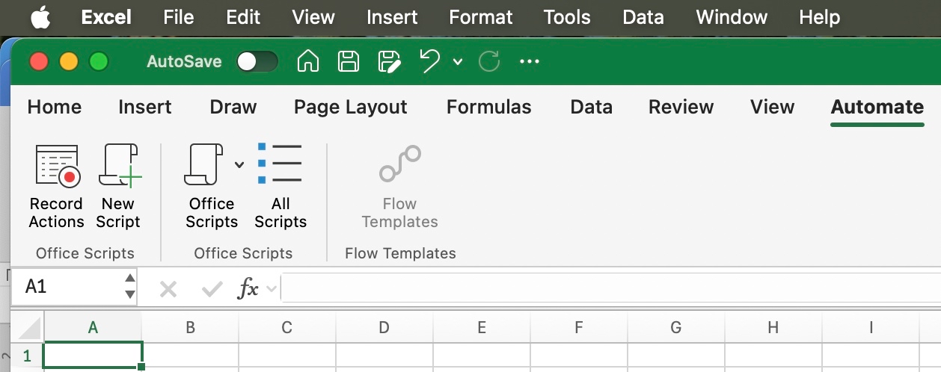Viewport: 941px width, 372px height.
Task: Go to the Home icon in title bar
Action: pyautogui.click(x=307, y=61)
